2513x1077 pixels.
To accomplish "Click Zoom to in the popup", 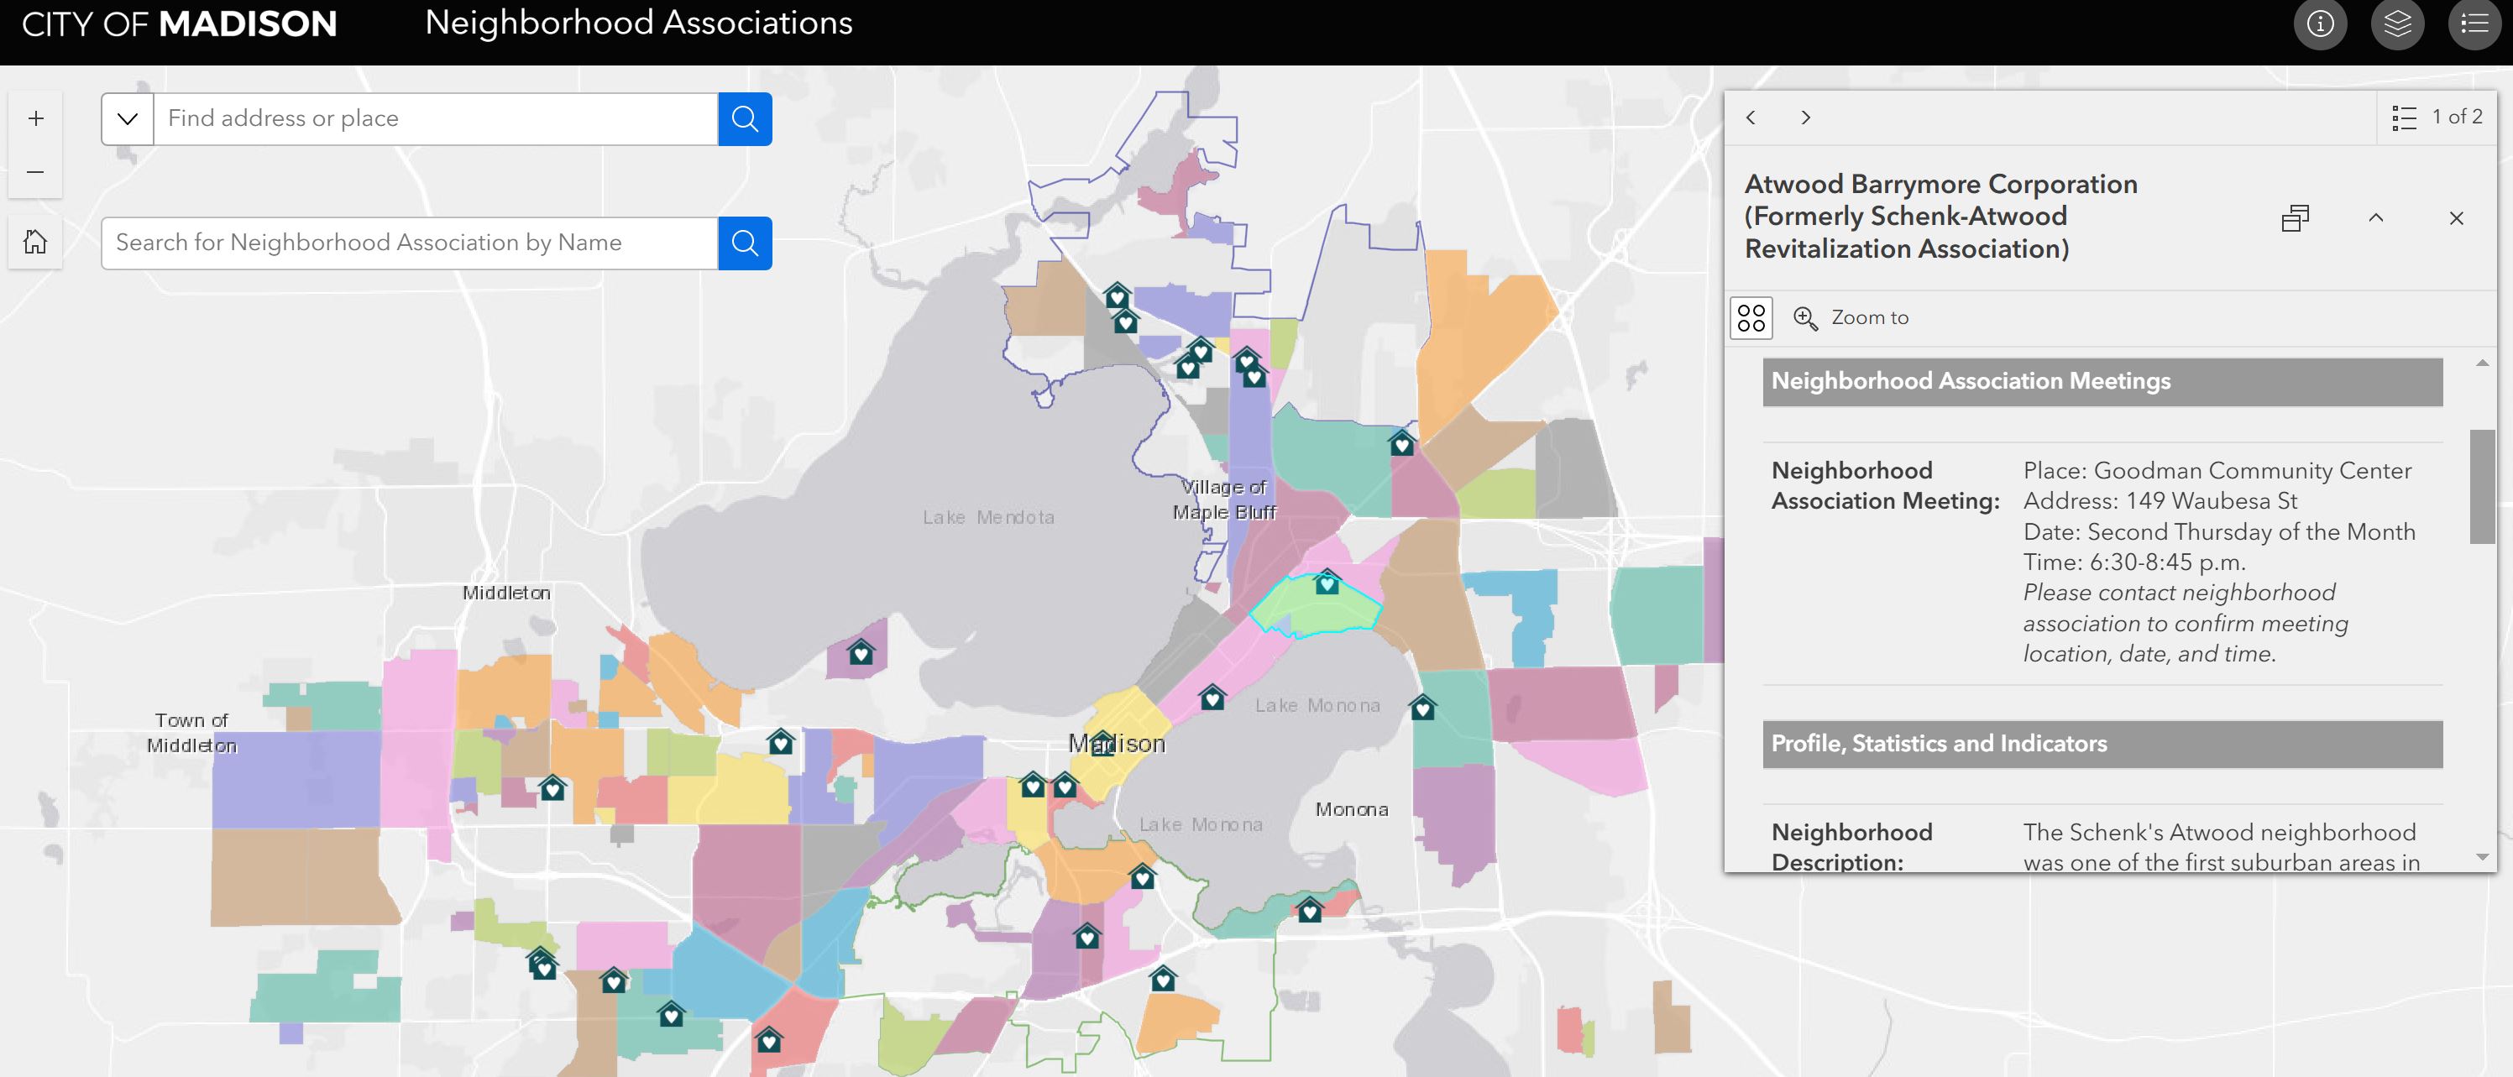I will point(1851,318).
